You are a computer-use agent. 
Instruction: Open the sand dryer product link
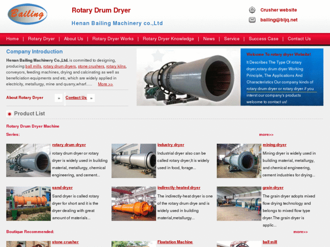[62, 188]
